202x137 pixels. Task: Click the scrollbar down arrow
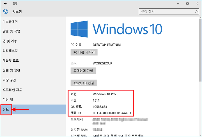[x=200, y=135]
